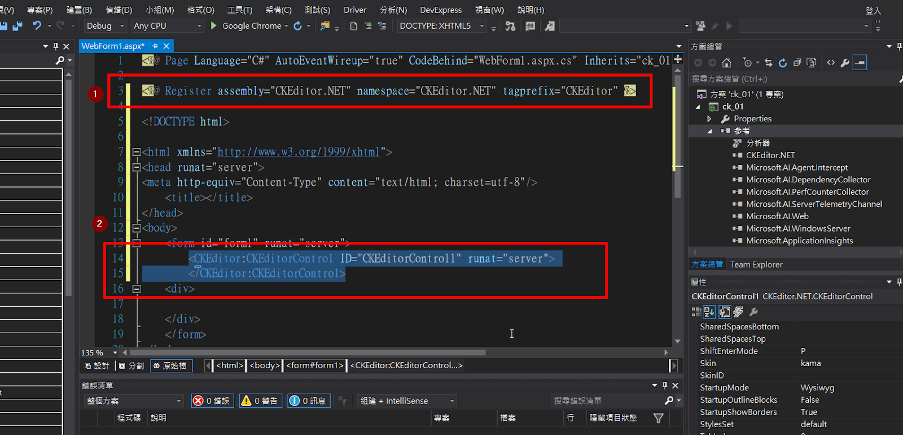Viewport: 903px width, 435px height.
Task: Sort properties alphabetically
Action: (x=709, y=312)
